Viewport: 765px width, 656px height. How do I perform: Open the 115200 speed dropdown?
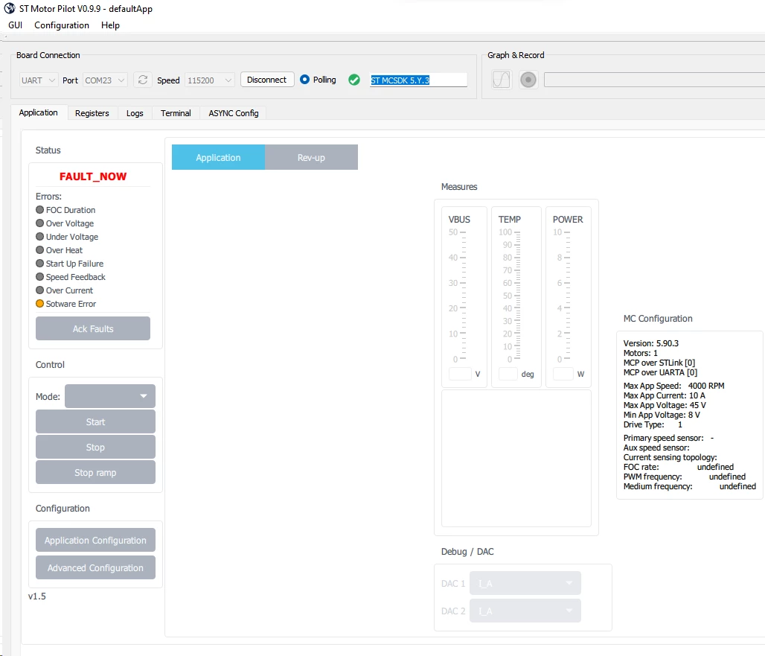210,80
